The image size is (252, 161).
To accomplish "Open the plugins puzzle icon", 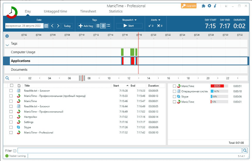I will tap(204, 6).
